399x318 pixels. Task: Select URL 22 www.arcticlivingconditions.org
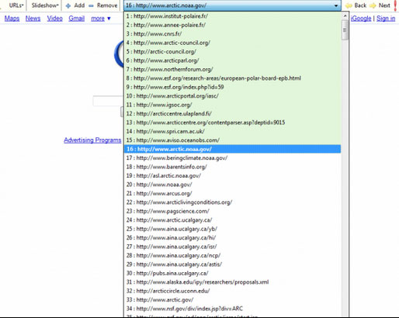coord(232,202)
